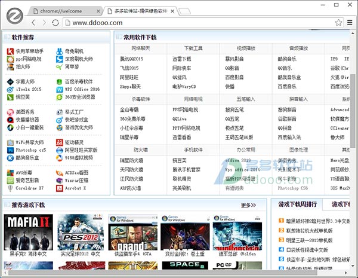The width and height of the screenshot is (358, 278).
Task: Click the Acrobat X icon
Action: [x=59, y=188]
